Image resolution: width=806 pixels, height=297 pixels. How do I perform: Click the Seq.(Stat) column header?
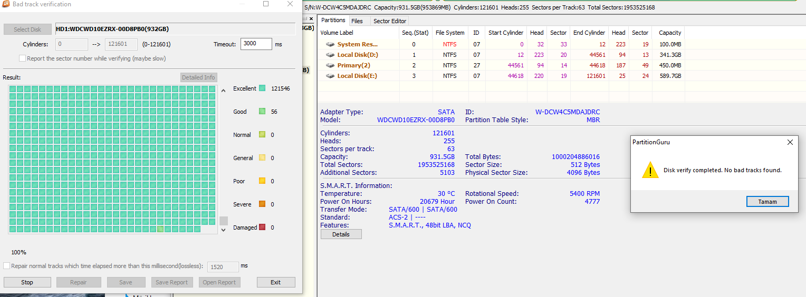[x=416, y=33]
